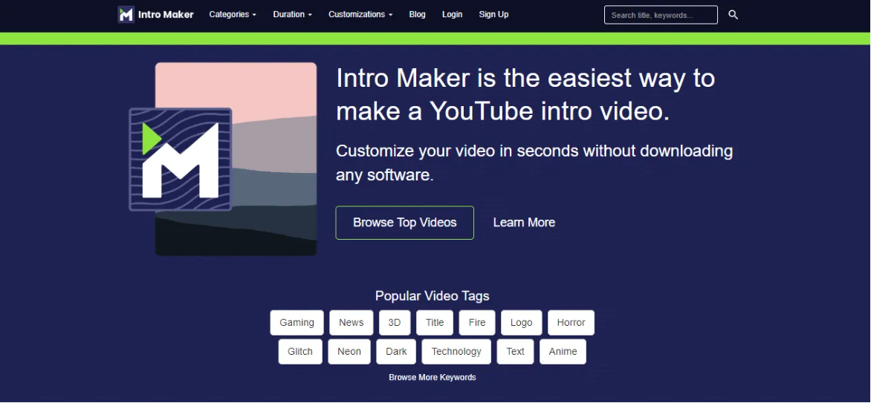The width and height of the screenshot is (871, 403).
Task: Choose the Technology tag
Action: click(456, 351)
